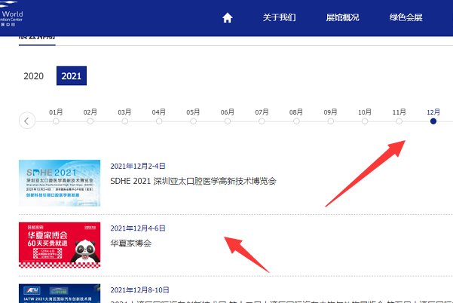Screen dimensions: 453x303
Task: Select the 02月 timeline marker
Action: [x=90, y=121]
